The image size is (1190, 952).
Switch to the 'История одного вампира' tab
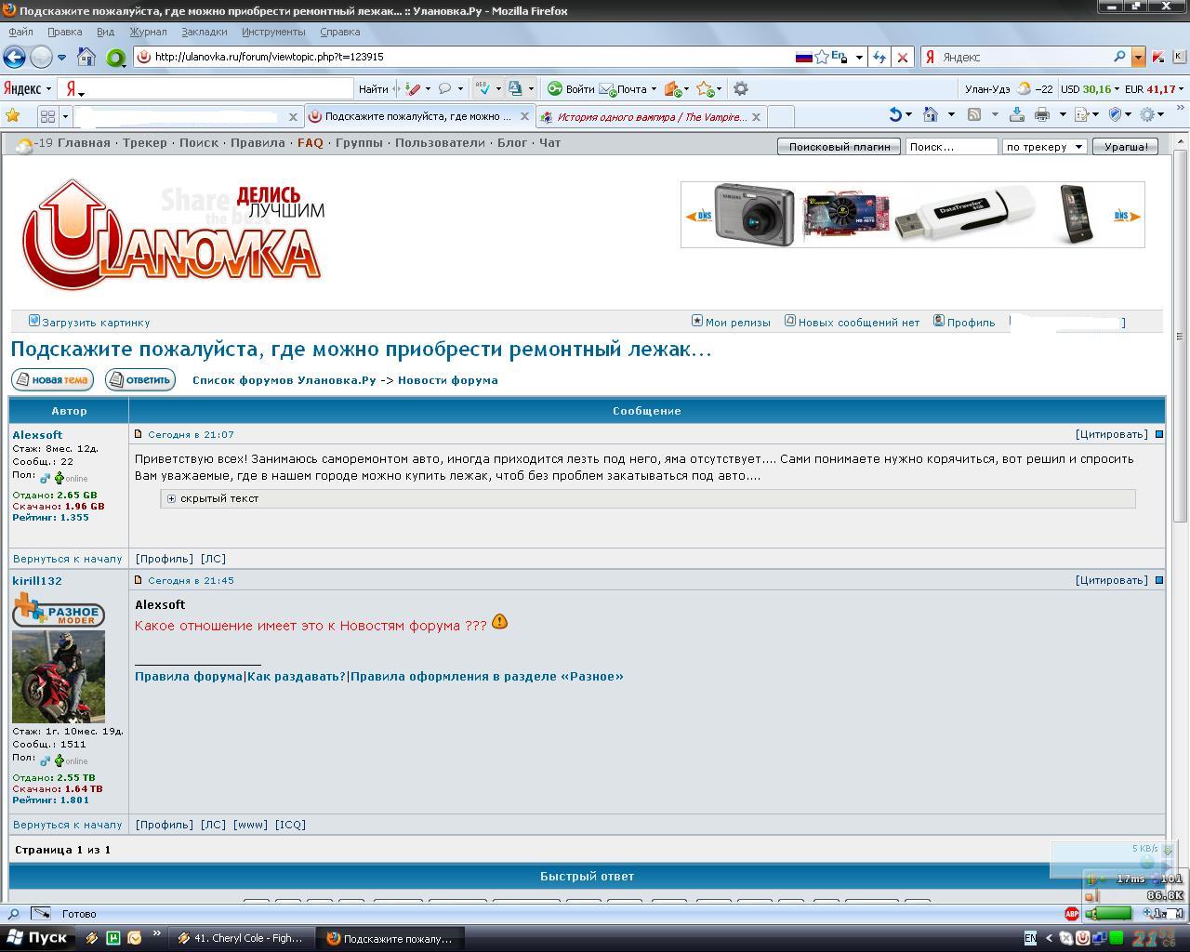651,116
